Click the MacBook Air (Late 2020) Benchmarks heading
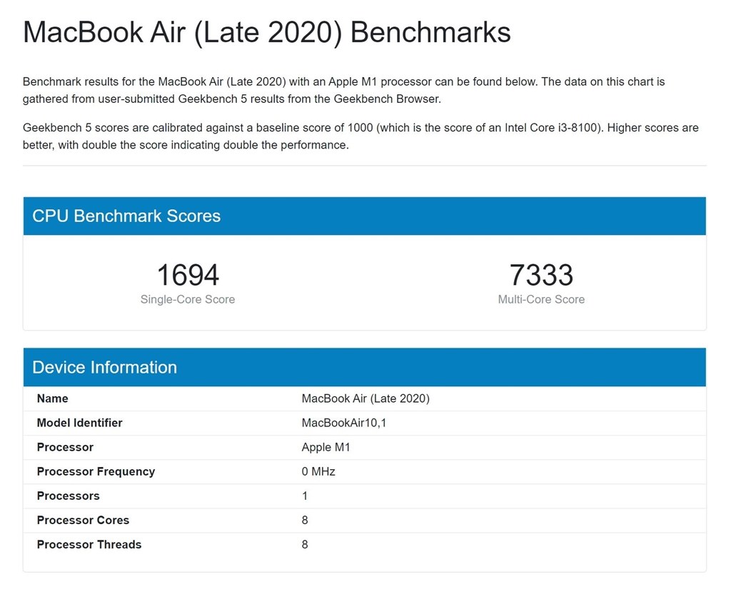 (x=267, y=33)
